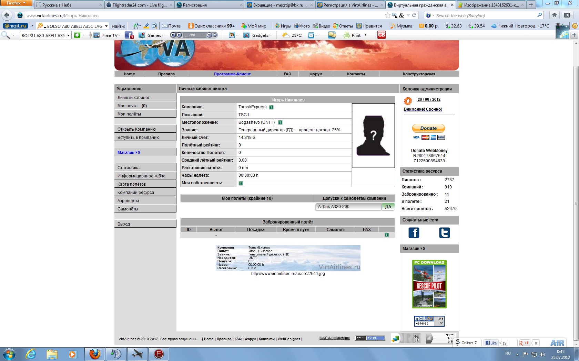Click the Babylon web search input field

point(486,15)
